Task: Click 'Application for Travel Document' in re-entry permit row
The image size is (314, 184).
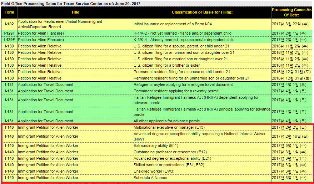Action: [46, 91]
